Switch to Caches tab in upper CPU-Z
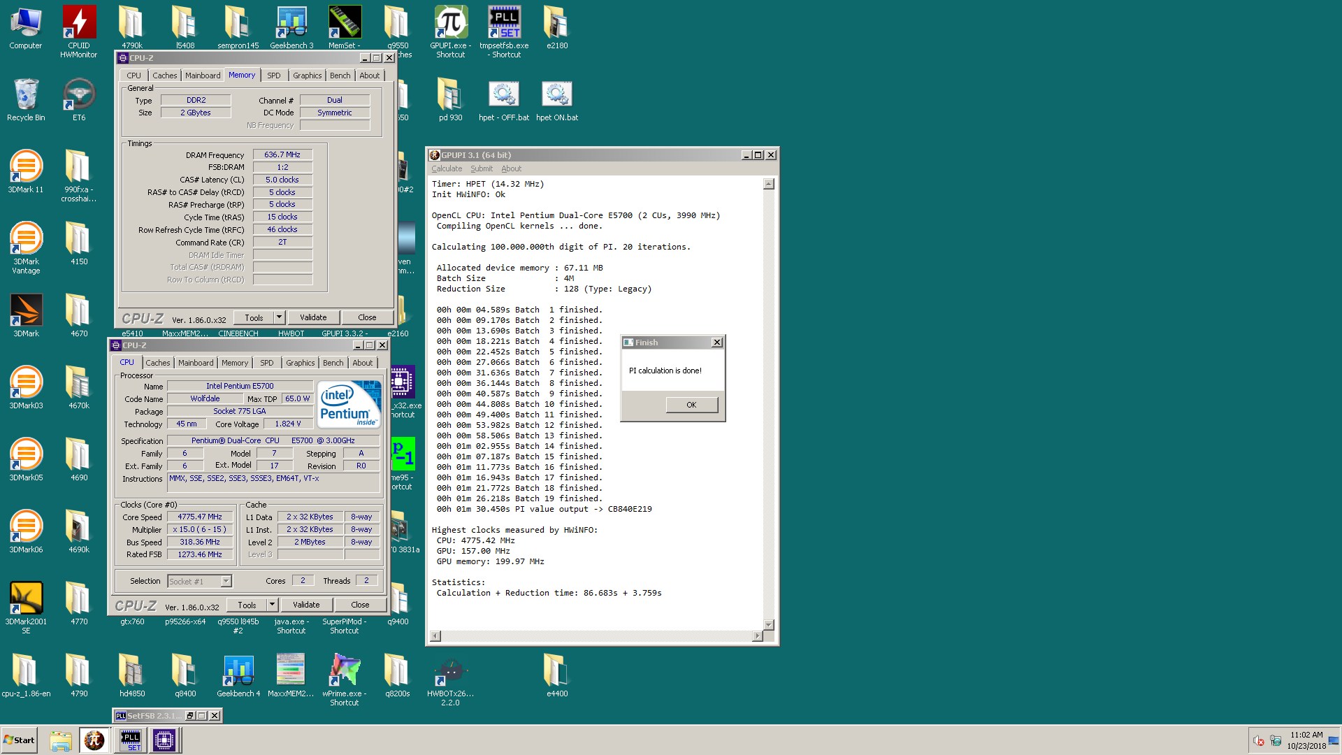The height and width of the screenshot is (755, 1342). tap(165, 75)
